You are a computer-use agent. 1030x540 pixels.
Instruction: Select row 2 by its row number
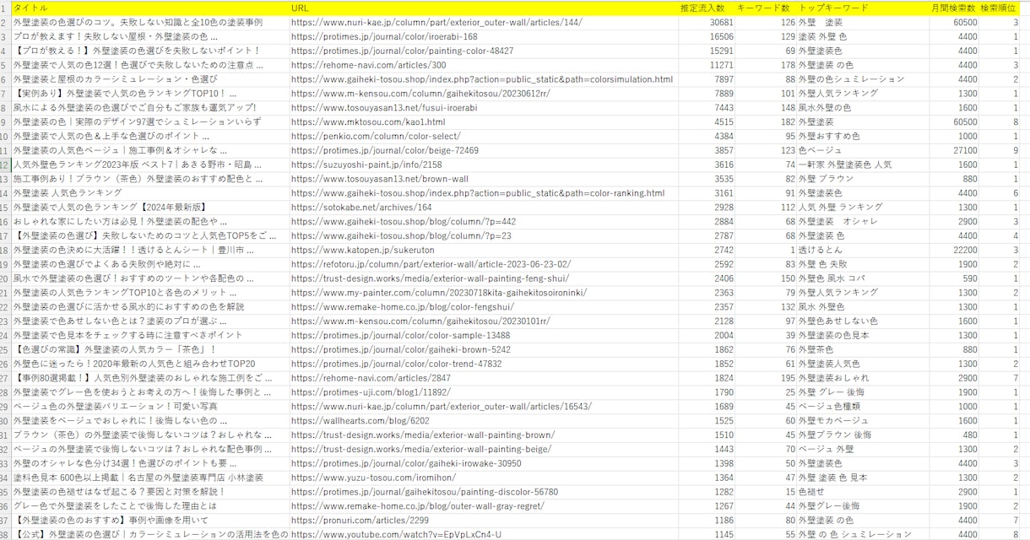point(5,22)
